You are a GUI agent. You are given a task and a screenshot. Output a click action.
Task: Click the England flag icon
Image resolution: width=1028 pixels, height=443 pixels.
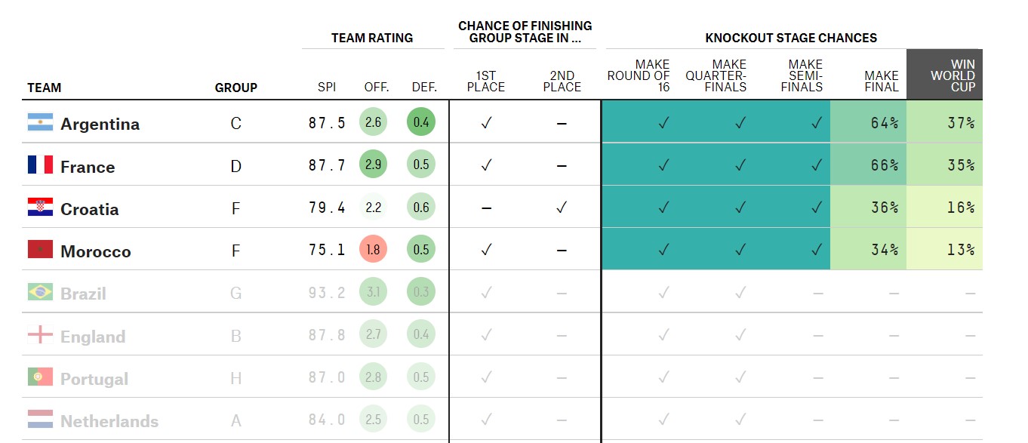pos(40,335)
